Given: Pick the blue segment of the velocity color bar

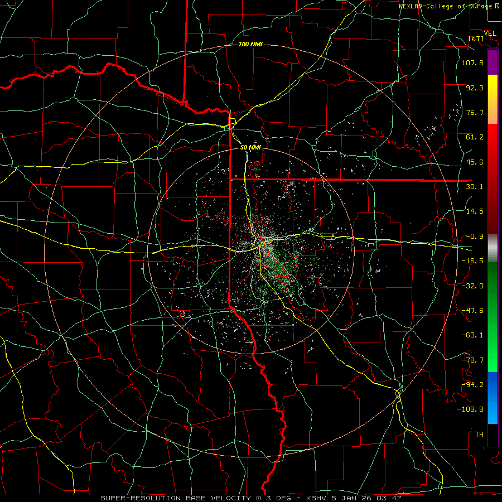Looking at the screenshot, I should point(493,398).
